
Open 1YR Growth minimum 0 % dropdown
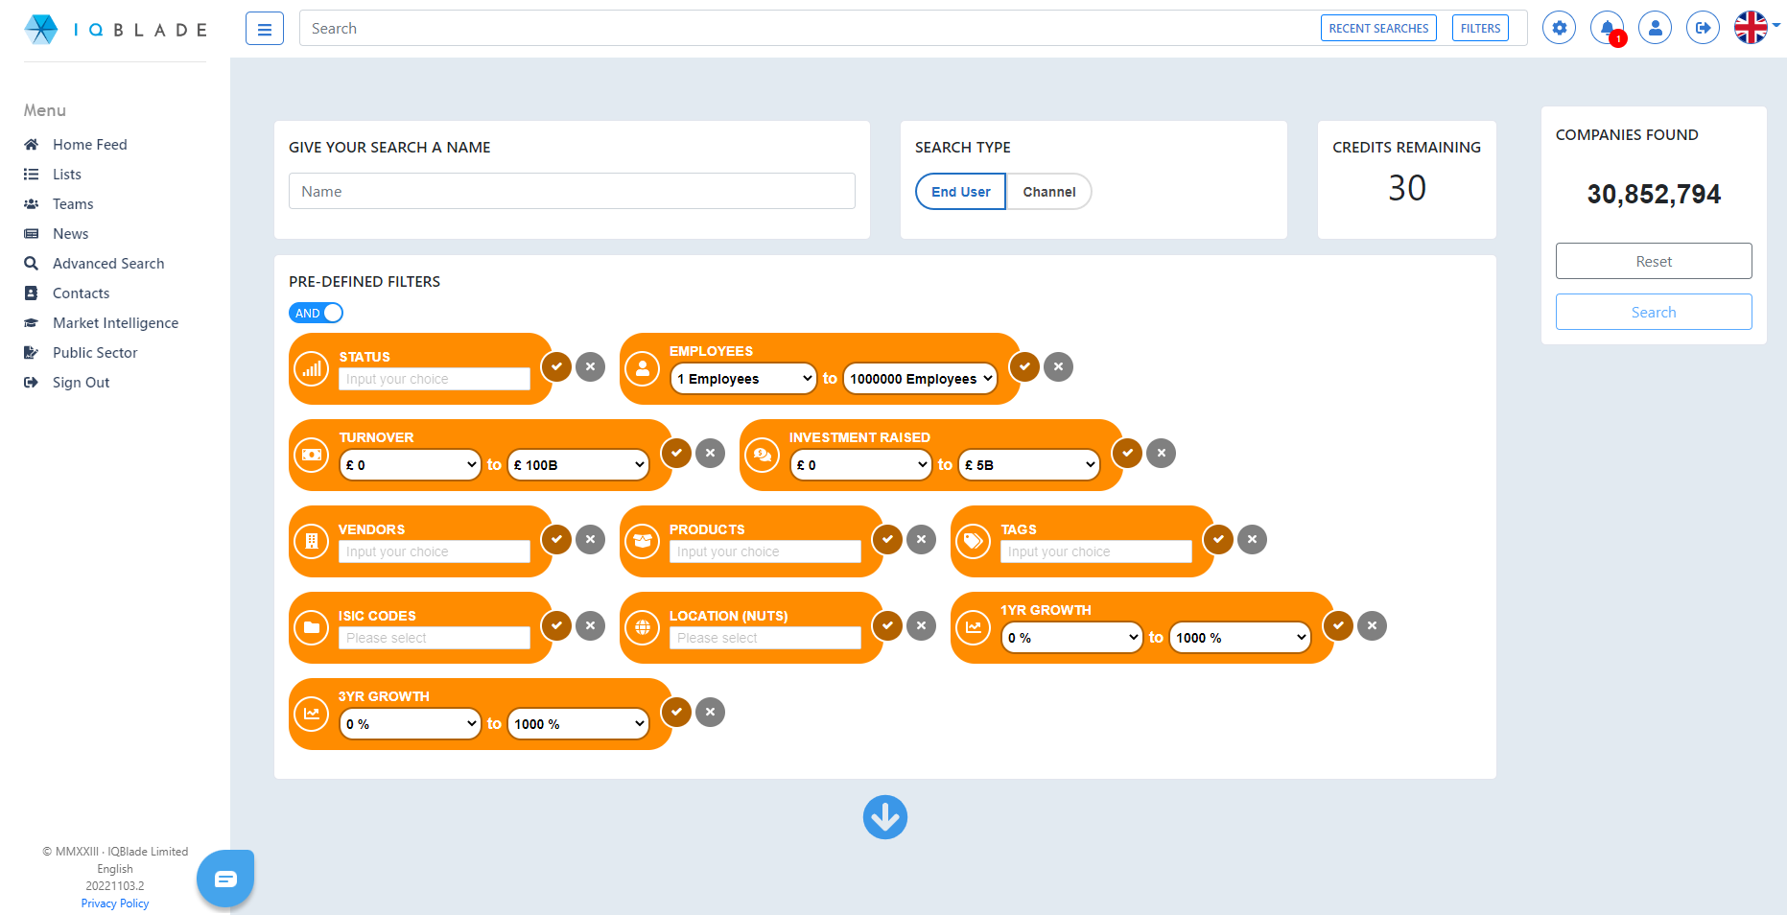[x=1072, y=638]
